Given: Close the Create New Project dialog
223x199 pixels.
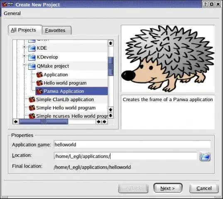Looking at the screenshot, I should 218,4.
